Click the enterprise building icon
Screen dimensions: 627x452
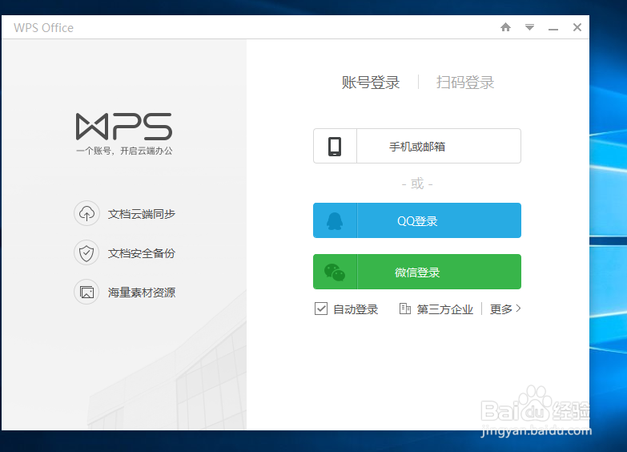point(405,309)
